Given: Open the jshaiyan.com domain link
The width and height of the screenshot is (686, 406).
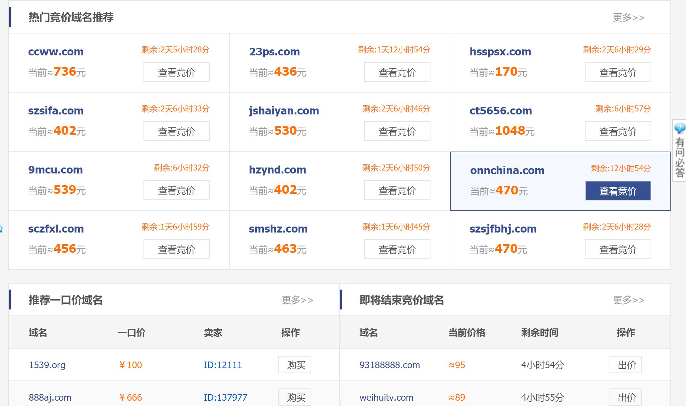Looking at the screenshot, I should point(284,110).
